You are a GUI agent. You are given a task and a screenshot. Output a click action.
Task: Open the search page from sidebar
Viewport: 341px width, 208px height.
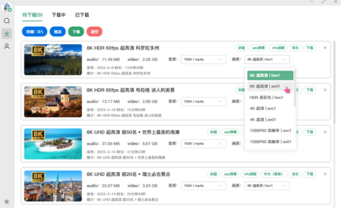[x=7, y=20]
